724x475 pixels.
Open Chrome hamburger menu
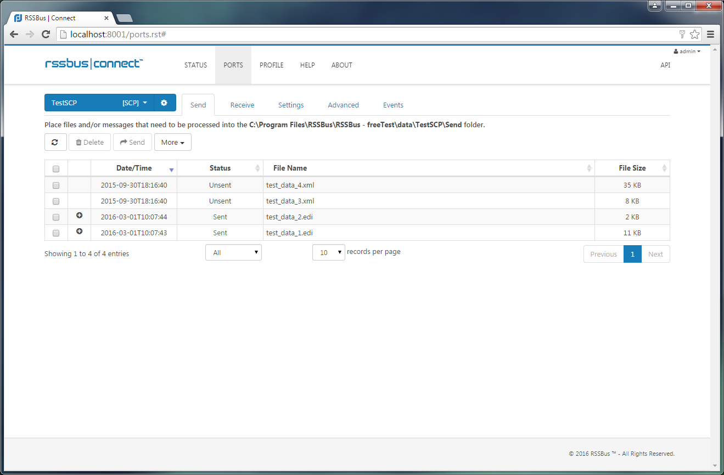(710, 35)
